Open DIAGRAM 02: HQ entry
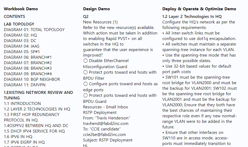 tap(20, 35)
